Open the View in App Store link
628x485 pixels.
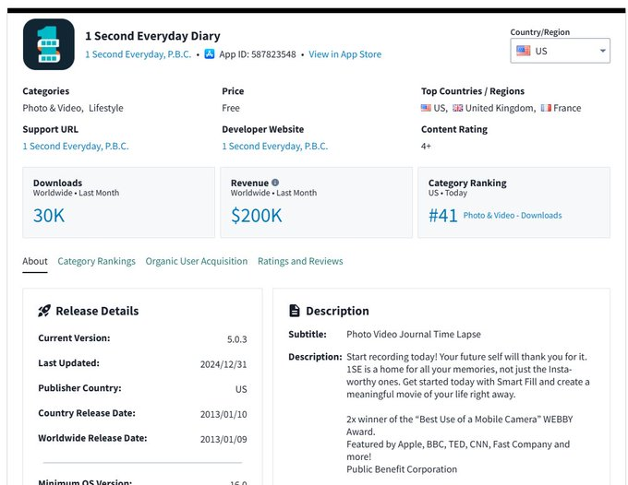(344, 54)
